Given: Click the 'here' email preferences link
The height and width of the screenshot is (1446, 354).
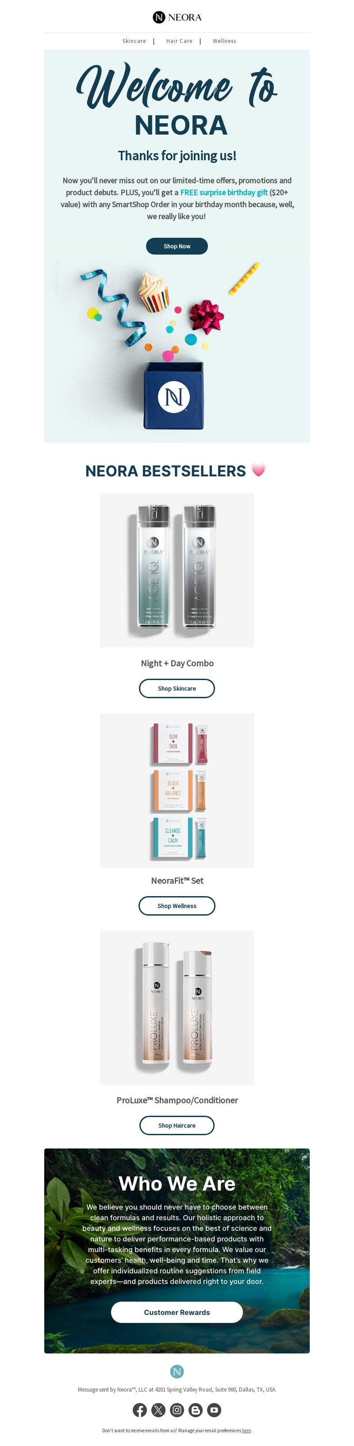Looking at the screenshot, I should [246, 1430].
